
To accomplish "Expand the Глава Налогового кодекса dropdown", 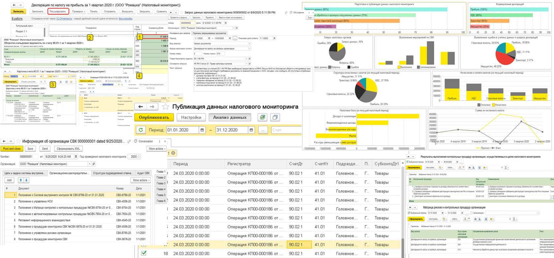I will tap(246, 58).
